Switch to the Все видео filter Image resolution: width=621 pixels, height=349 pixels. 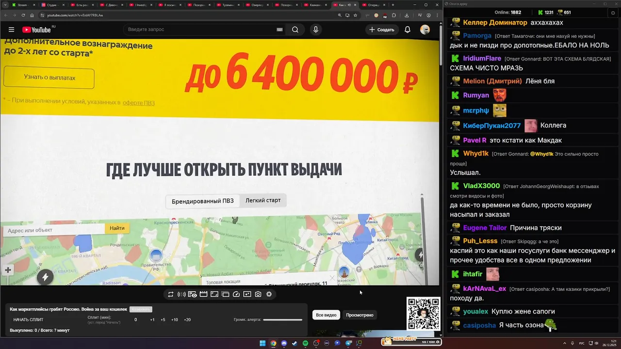[326, 315]
